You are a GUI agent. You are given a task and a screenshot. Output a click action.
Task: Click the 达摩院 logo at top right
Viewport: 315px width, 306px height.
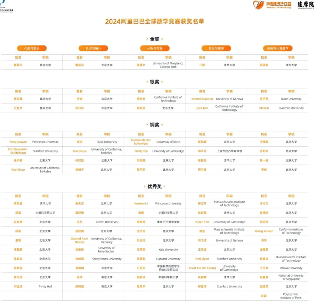pyautogui.click(x=306, y=5)
